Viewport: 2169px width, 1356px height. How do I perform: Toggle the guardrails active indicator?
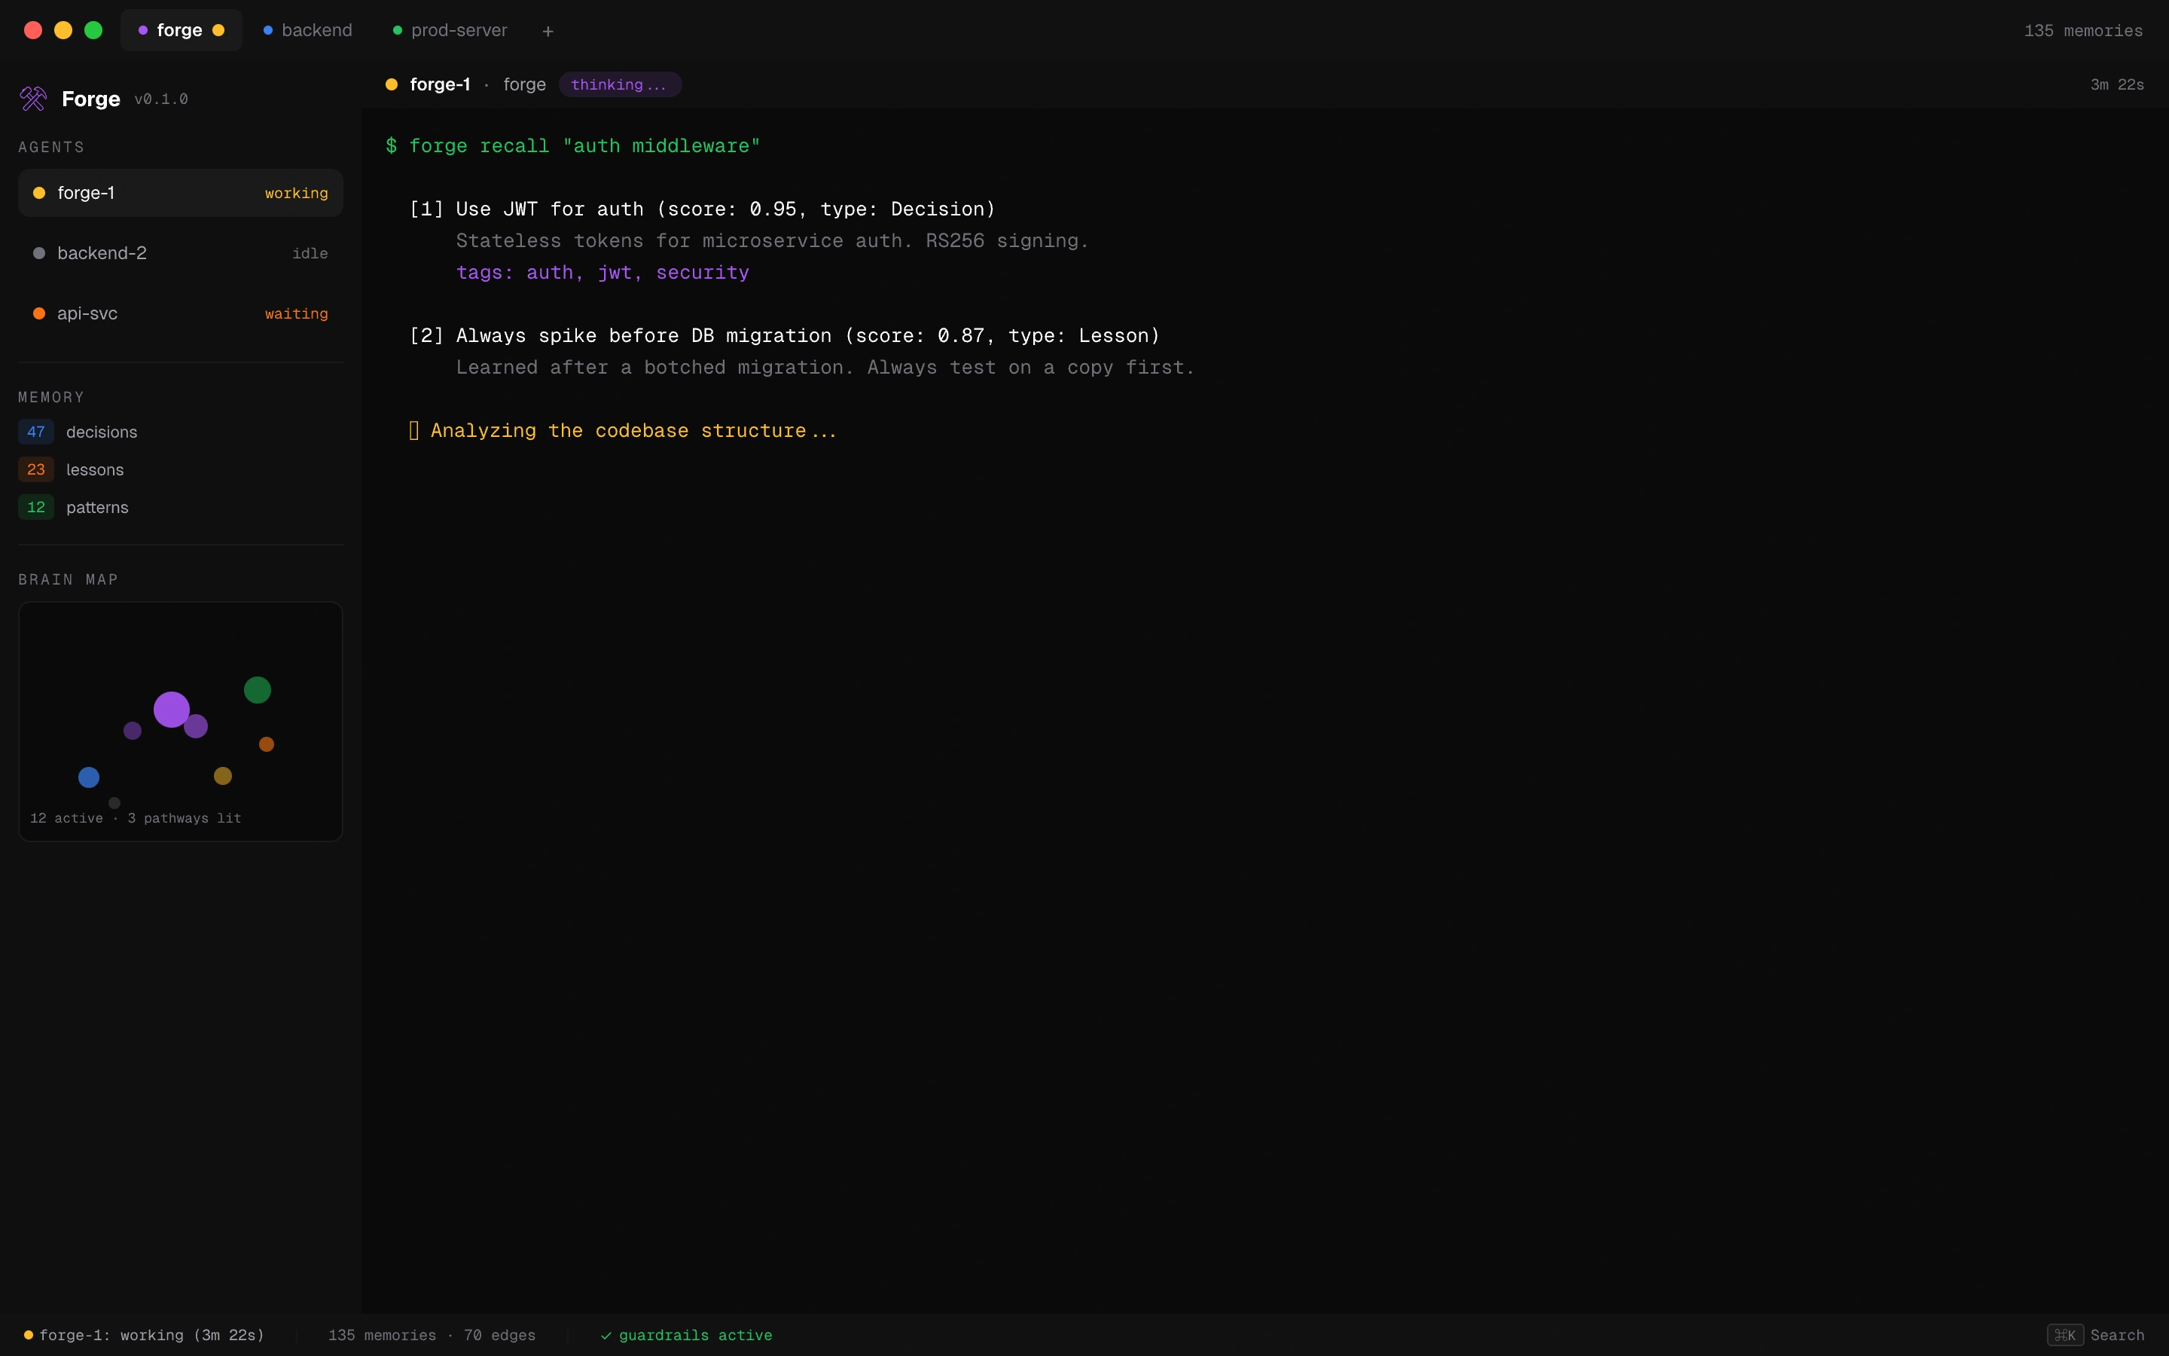pos(685,1334)
